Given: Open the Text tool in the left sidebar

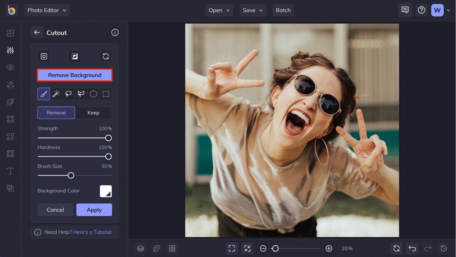Looking at the screenshot, I should (x=10, y=171).
